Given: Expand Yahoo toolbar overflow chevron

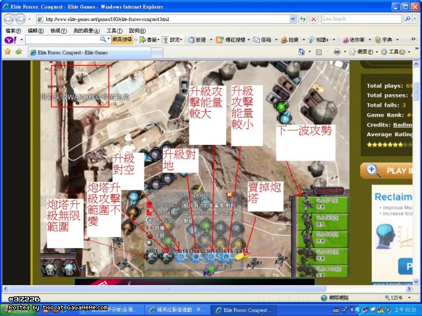Looking at the screenshot, I should 413,39.
